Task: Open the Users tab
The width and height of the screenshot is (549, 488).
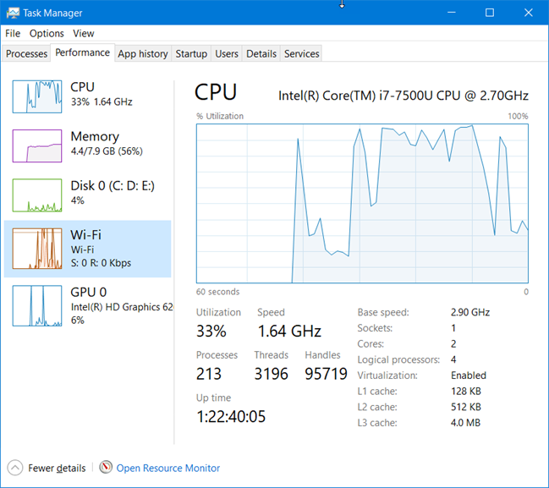Action: (x=227, y=53)
